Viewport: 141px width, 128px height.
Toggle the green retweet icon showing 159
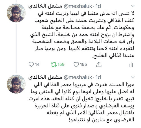pos(54,65)
